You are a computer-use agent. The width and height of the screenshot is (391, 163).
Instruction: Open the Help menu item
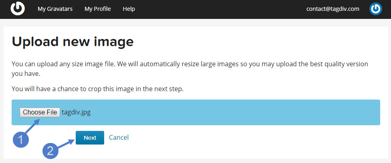pos(129,9)
